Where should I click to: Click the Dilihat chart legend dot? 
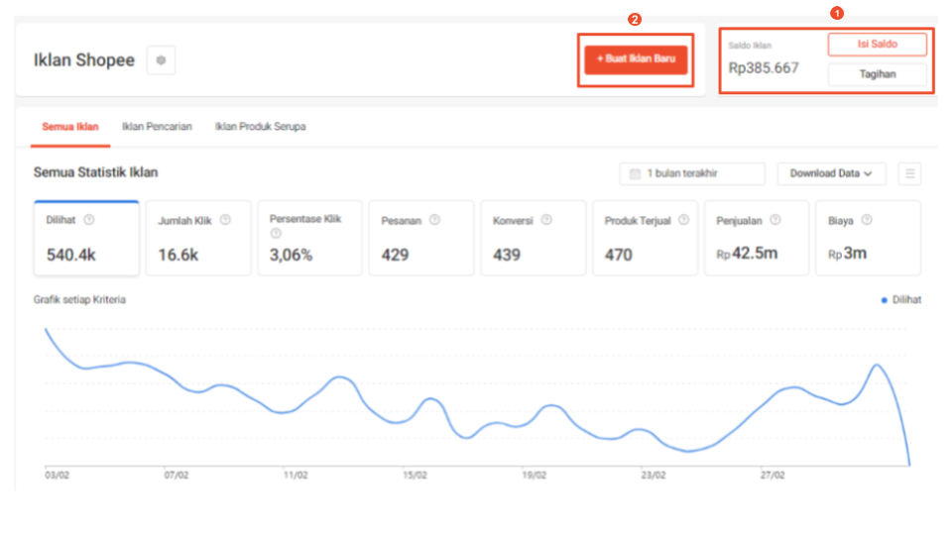point(884,299)
